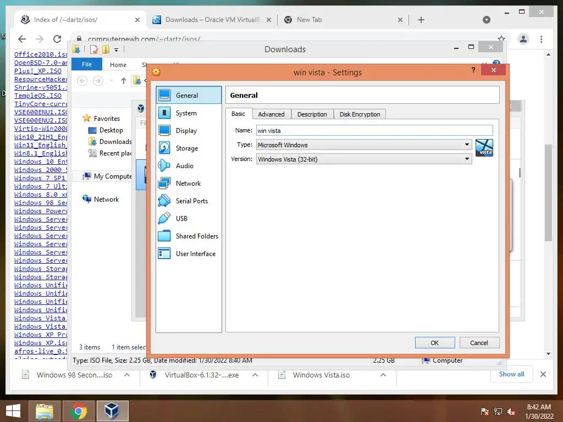Switch to the Description tab
Screen dimensions: 563x422
[x=312, y=114]
